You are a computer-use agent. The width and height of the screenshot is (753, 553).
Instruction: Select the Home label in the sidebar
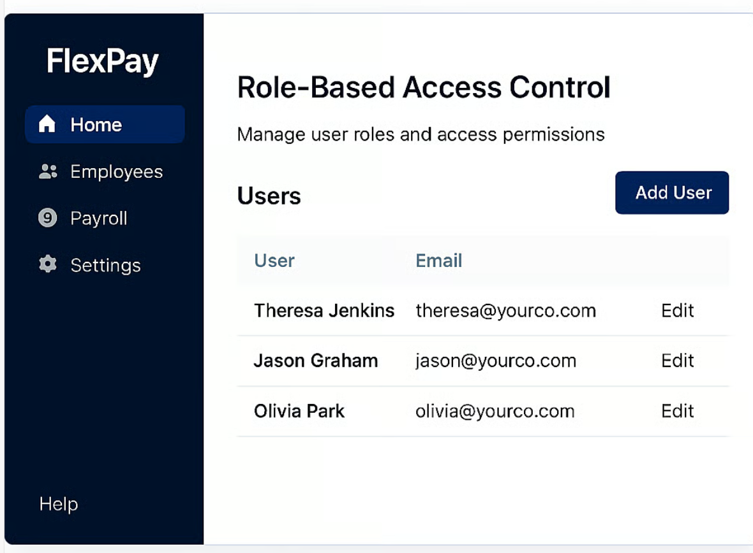(96, 125)
